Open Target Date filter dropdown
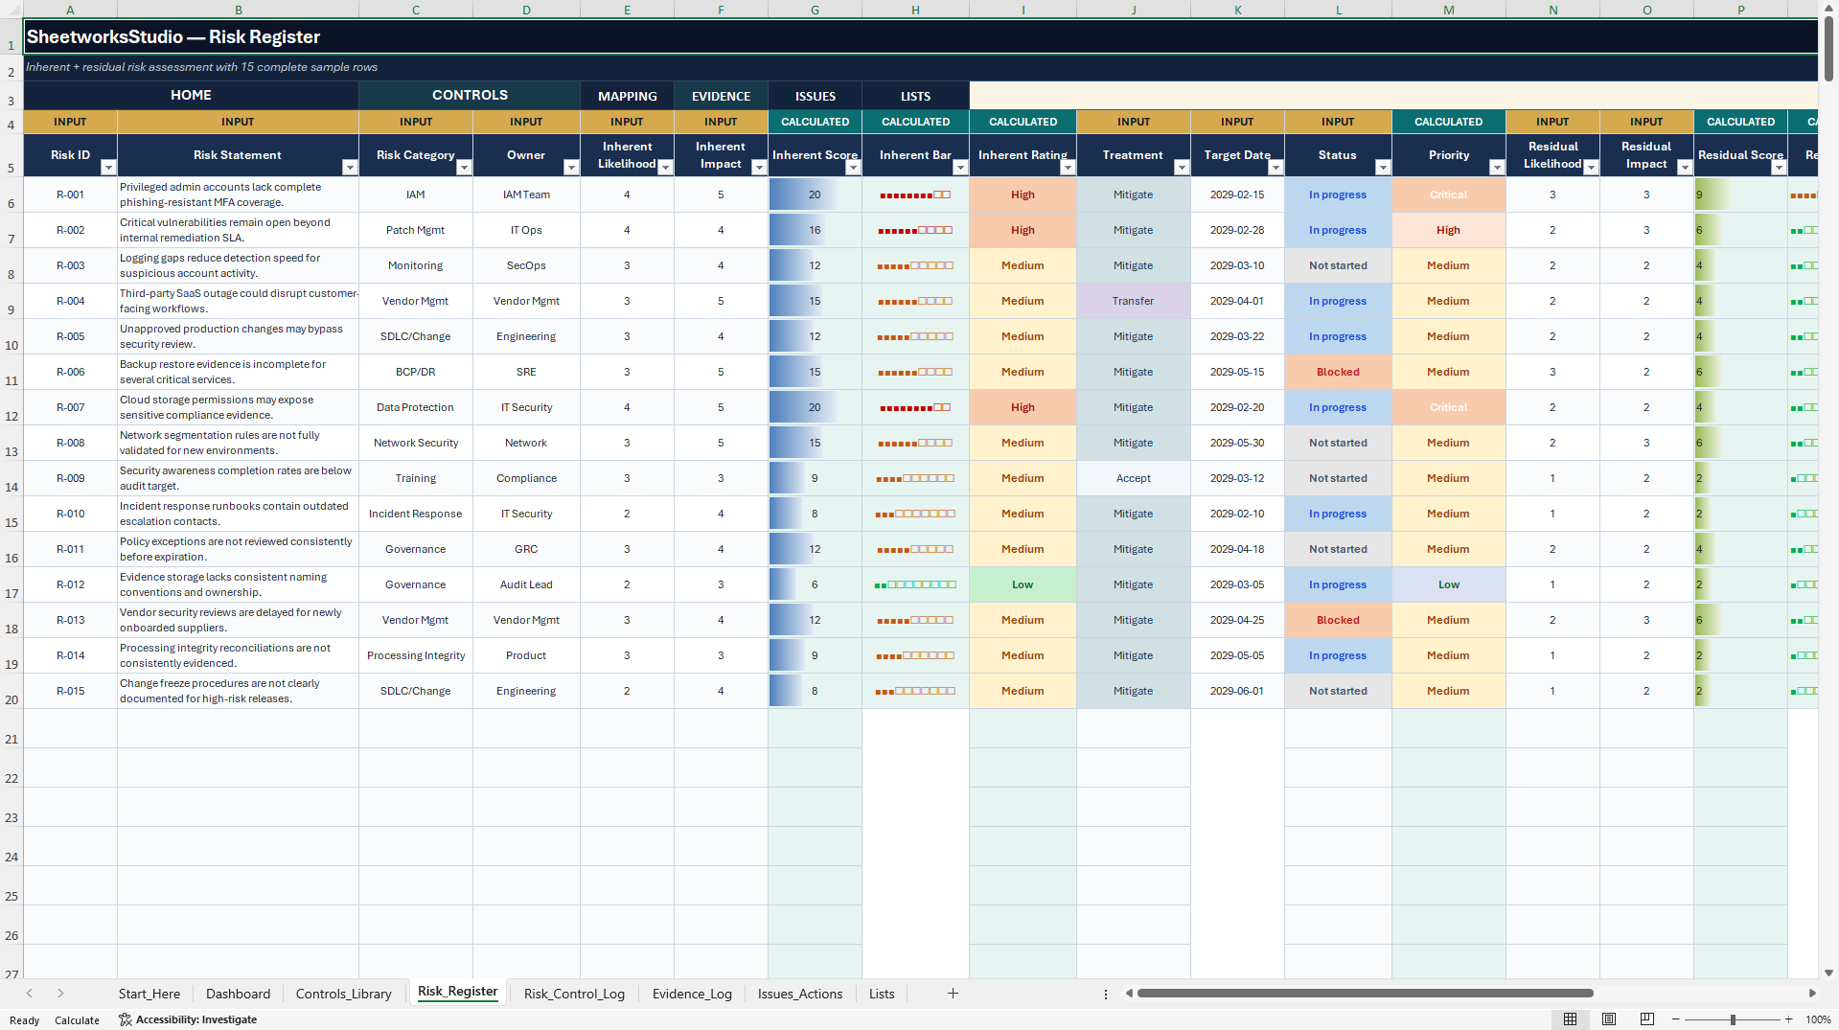This screenshot has height=1030, width=1839. [x=1276, y=168]
